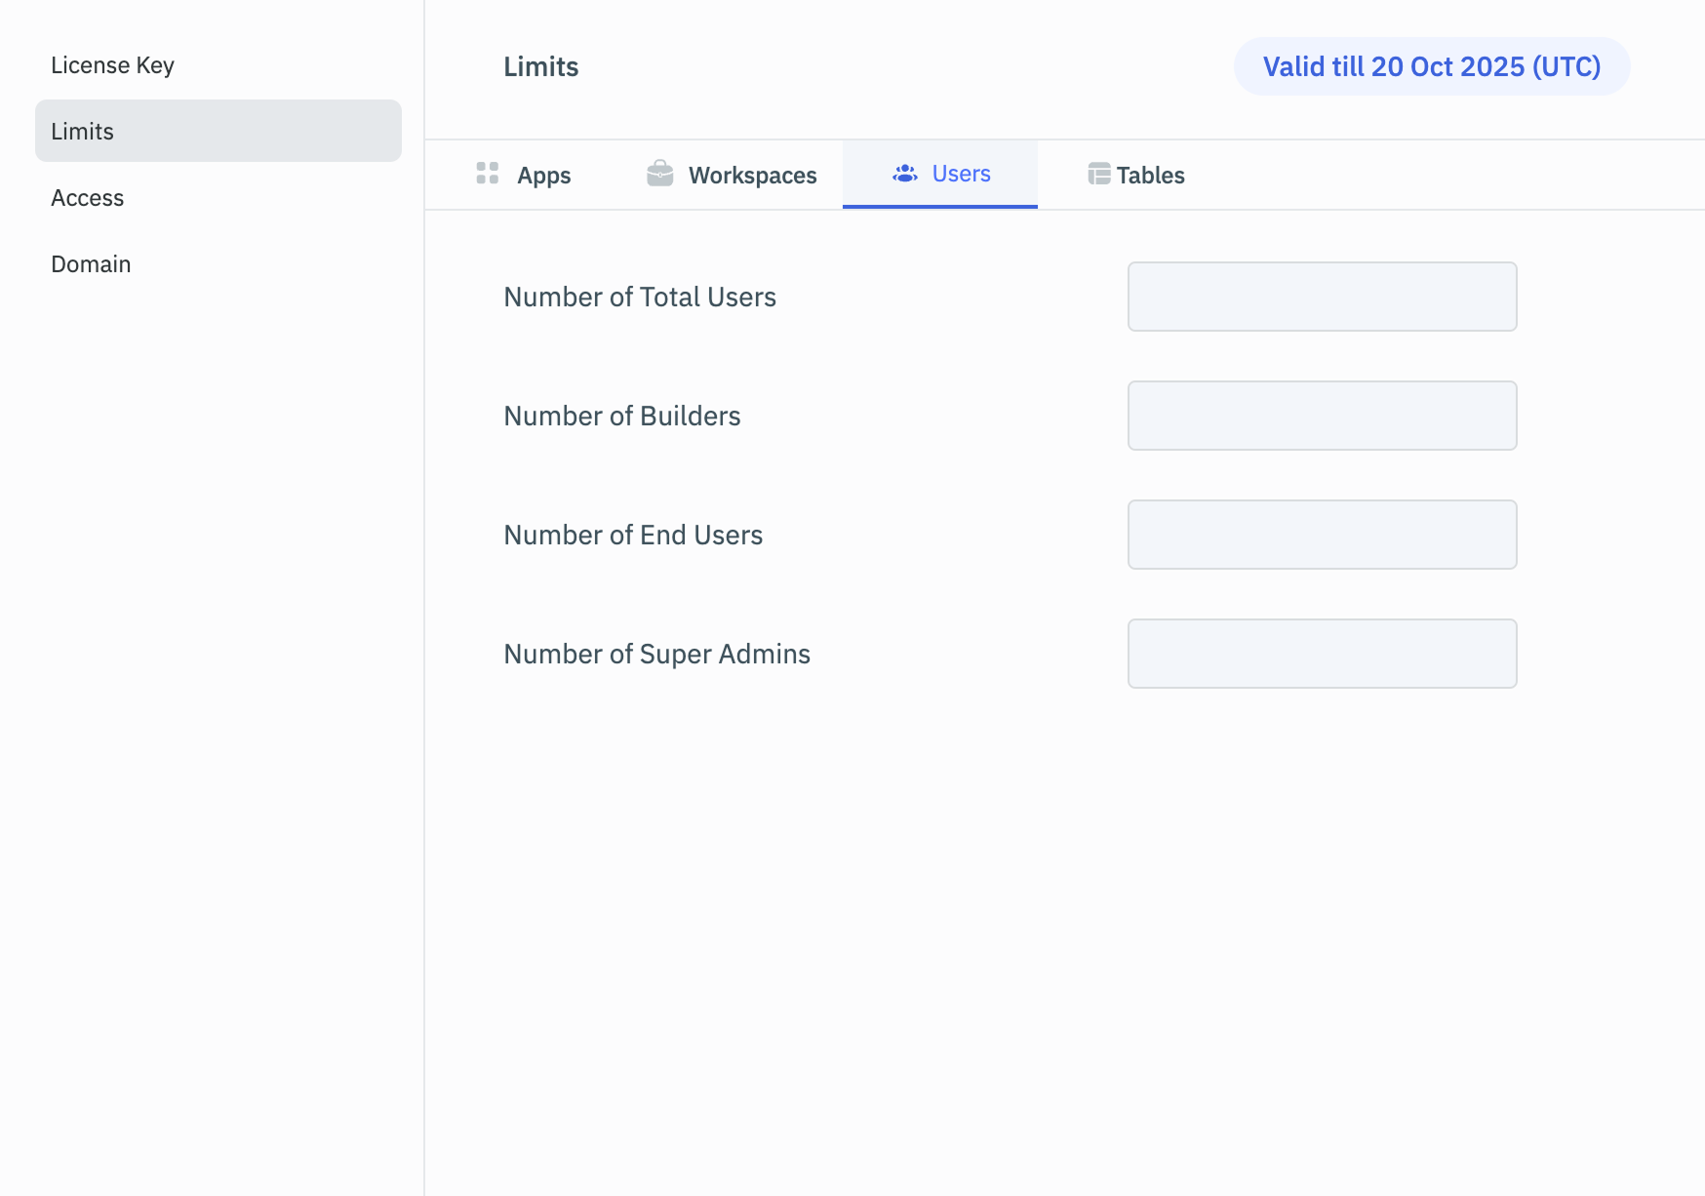Select the Number of Super Admins input

tap(1322, 654)
